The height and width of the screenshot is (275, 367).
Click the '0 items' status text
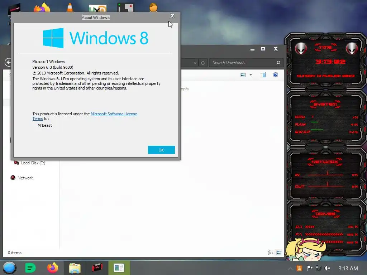click(14, 252)
